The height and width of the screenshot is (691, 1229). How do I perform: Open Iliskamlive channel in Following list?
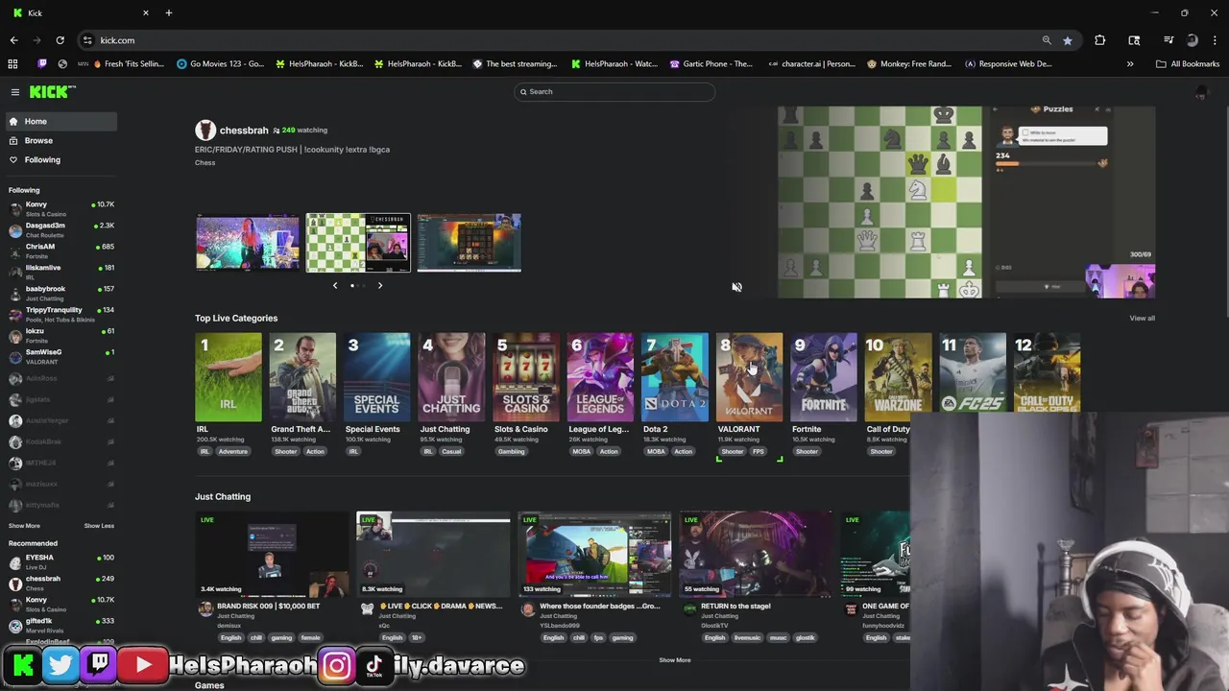60,272
